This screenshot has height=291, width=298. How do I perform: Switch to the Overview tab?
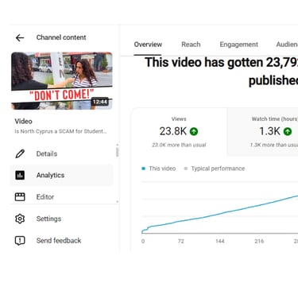click(x=148, y=45)
